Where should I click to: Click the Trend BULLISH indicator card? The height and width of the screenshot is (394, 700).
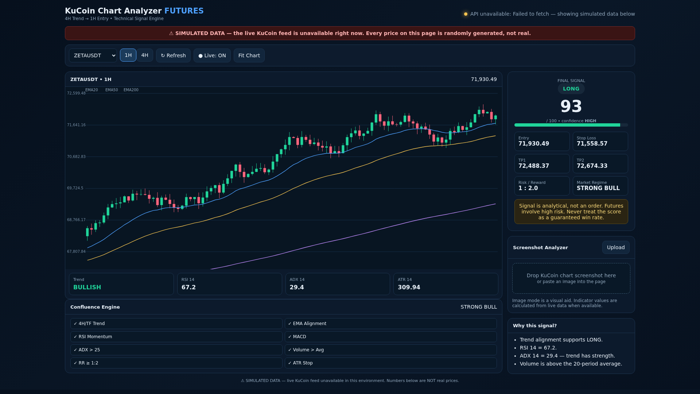pyautogui.click(x=121, y=284)
